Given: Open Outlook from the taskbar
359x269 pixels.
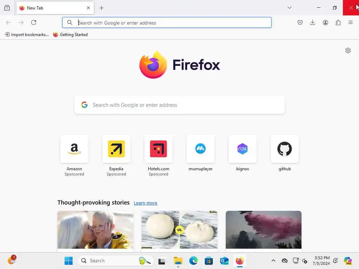Looking at the screenshot, I should tap(224, 261).
